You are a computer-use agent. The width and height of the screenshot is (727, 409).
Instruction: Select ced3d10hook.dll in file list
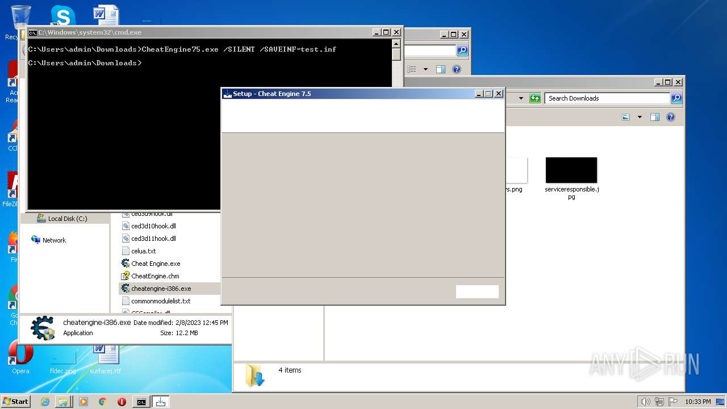tap(153, 226)
